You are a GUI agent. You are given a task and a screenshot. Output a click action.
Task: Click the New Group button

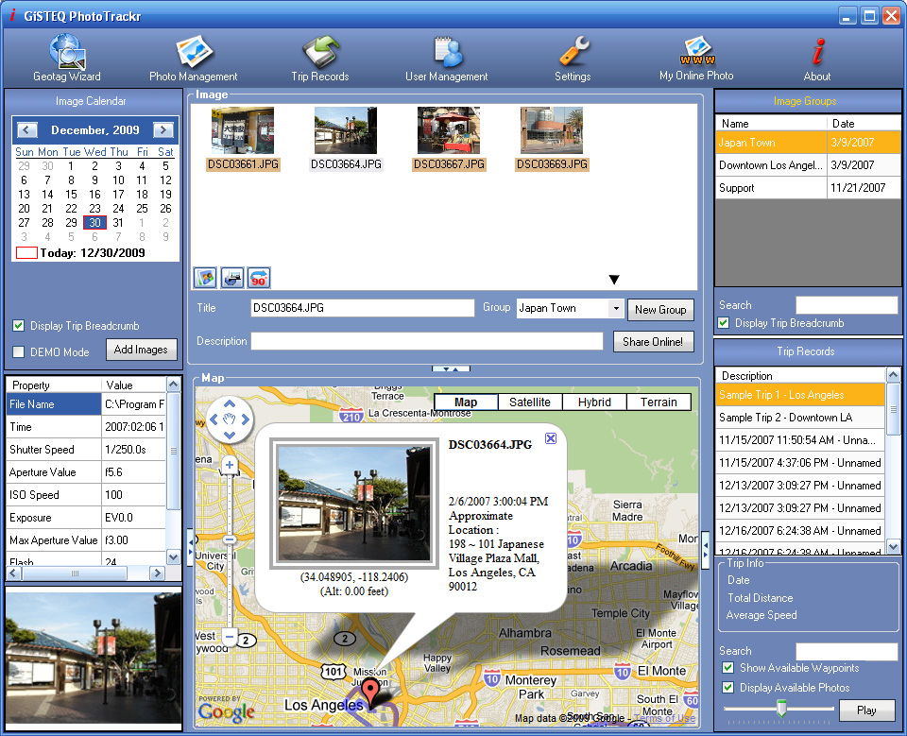(660, 310)
